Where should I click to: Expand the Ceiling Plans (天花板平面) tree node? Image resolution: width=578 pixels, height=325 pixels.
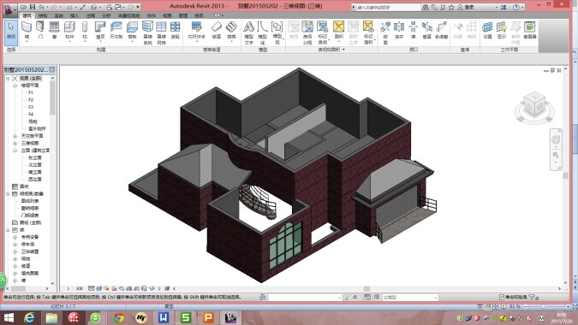(x=15, y=136)
